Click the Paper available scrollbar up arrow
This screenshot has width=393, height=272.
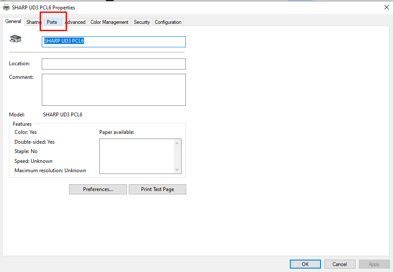click(x=177, y=142)
